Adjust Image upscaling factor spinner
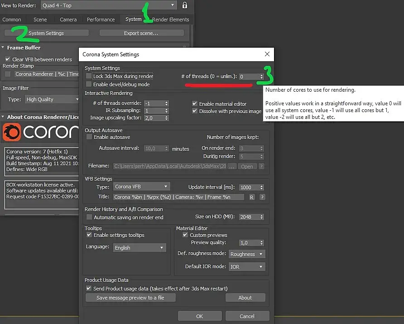The width and height of the screenshot is (404, 324). click(166, 118)
